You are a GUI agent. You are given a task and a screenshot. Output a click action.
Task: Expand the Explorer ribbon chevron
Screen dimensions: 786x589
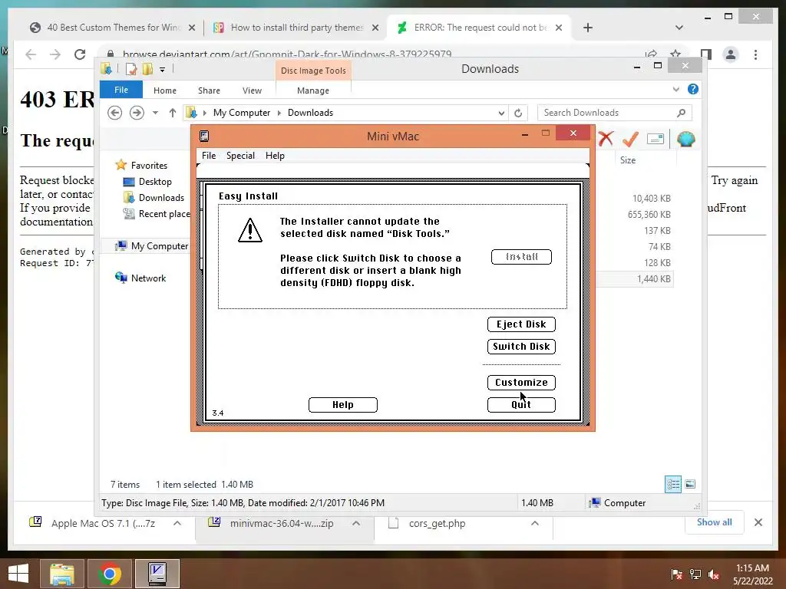tap(675, 90)
